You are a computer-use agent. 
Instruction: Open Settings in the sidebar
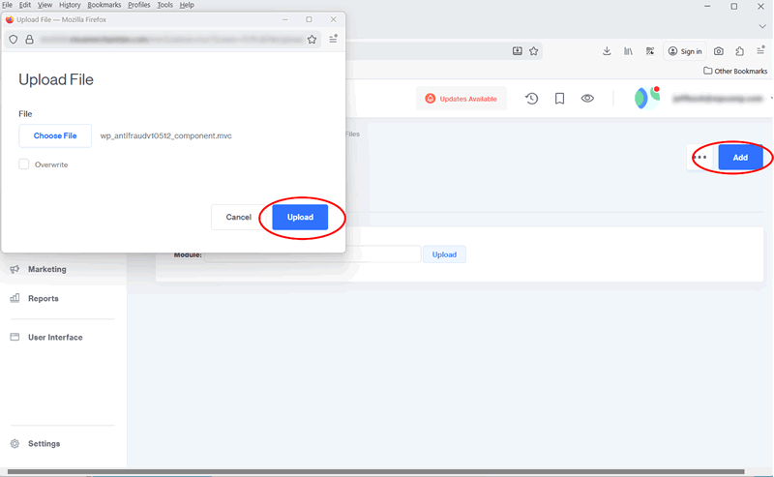[x=44, y=443]
